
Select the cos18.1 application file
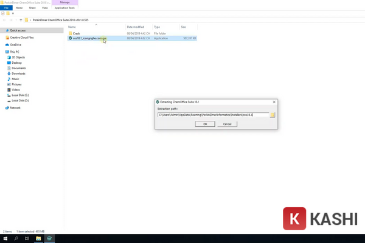[89, 38]
